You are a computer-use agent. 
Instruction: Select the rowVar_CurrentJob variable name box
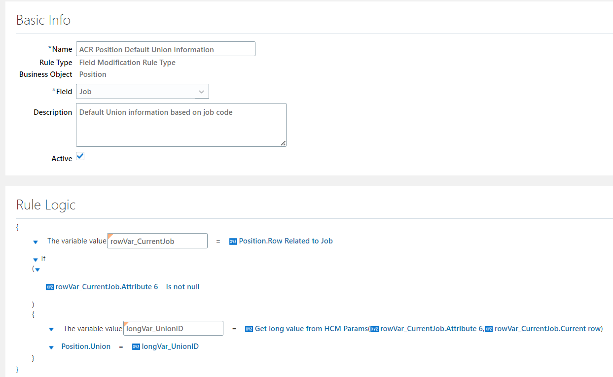tap(157, 240)
